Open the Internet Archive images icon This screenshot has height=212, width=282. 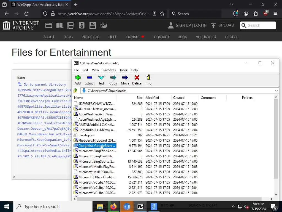click(104, 25)
